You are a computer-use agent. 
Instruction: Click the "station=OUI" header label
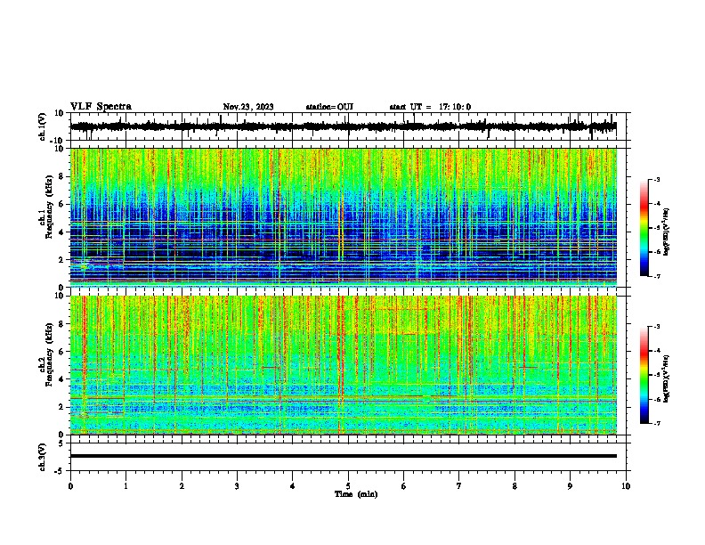coord(329,107)
